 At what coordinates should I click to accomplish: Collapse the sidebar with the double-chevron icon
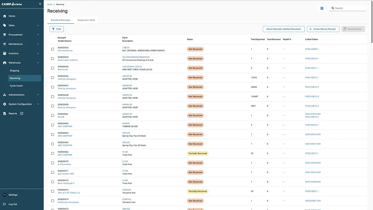[40, 4]
